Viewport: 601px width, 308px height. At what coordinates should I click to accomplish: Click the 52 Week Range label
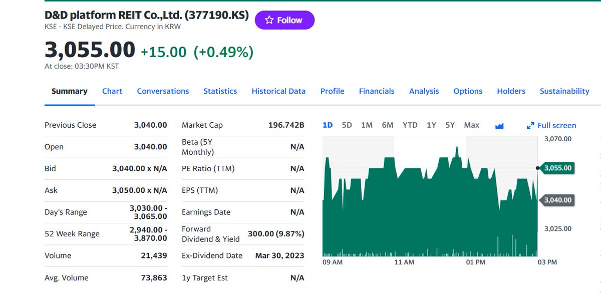(x=72, y=234)
